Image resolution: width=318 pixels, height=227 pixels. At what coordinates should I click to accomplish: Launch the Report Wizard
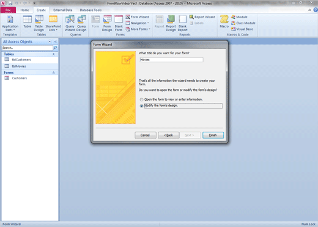pyautogui.click(x=202, y=17)
